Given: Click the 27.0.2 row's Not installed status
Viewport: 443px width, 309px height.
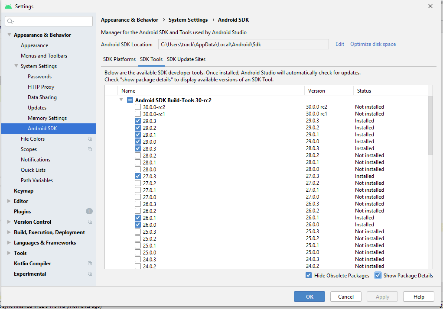Looking at the screenshot, I should pos(369,183).
